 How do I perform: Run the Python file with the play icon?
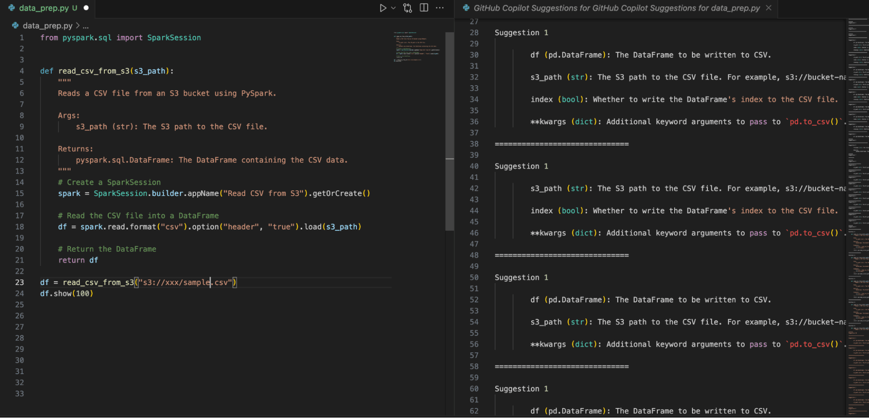pyautogui.click(x=383, y=8)
